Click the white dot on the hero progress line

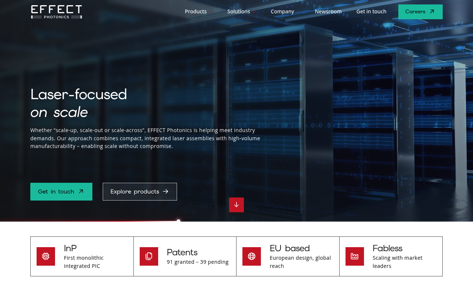tap(178, 221)
